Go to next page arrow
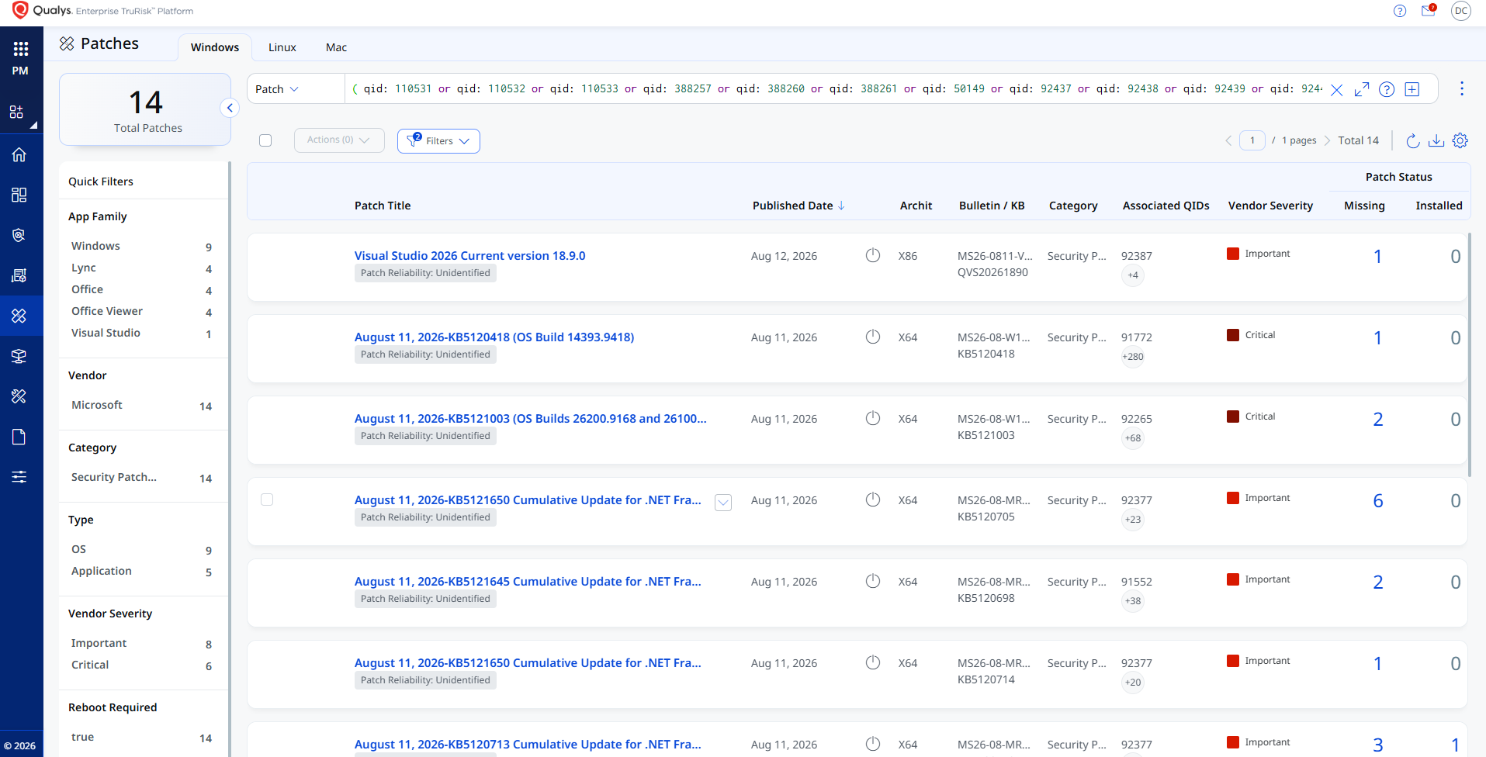The image size is (1486, 757). pyautogui.click(x=1327, y=140)
